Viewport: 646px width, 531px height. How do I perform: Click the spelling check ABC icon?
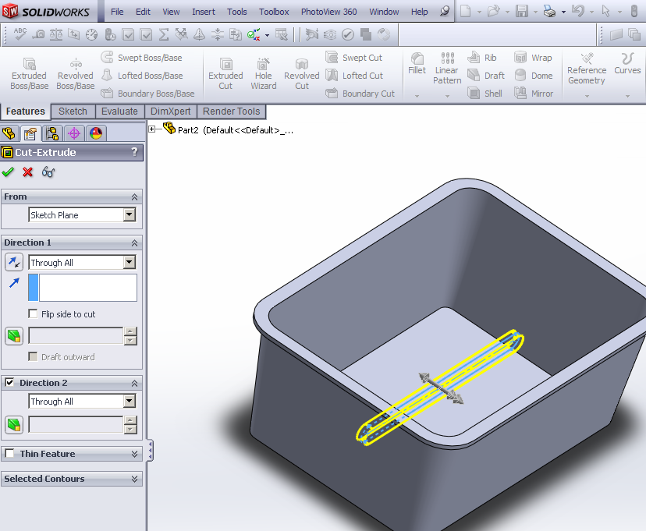coord(20,34)
